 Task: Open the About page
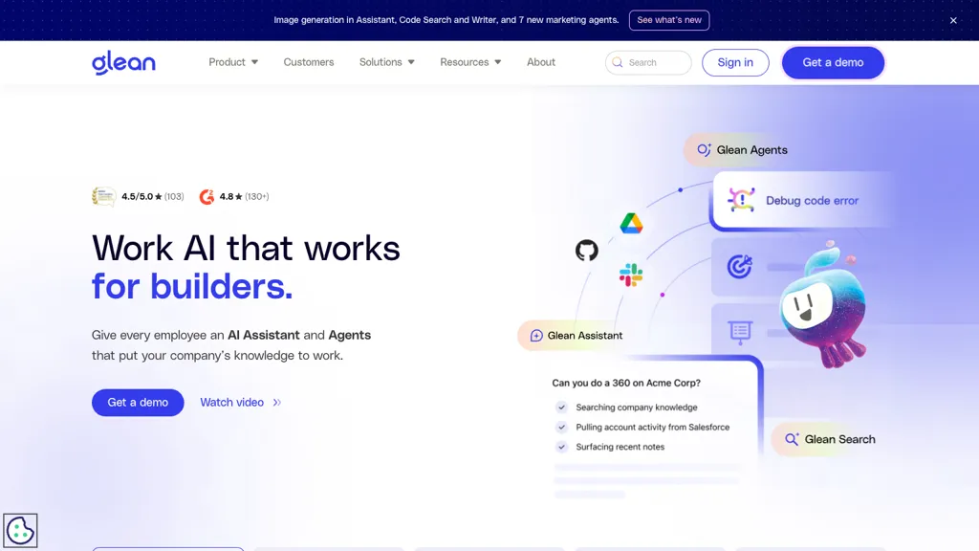tap(541, 62)
